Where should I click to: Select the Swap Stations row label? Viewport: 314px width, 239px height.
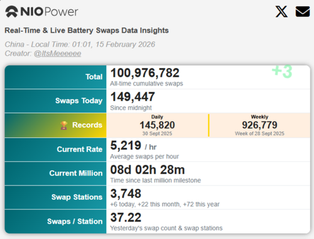[77, 197]
